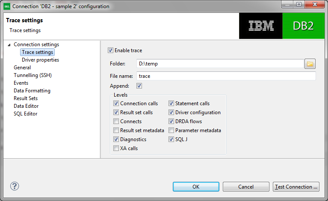The width and height of the screenshot is (328, 201).
Task: Select Trace settings tree item
Action: click(x=38, y=52)
